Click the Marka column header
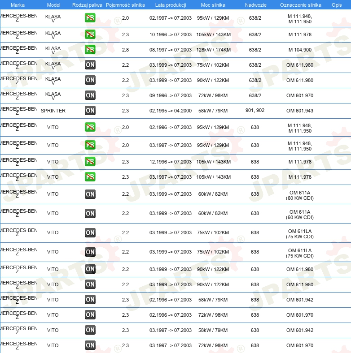Image resolution: width=351 pixels, height=353 pixels. (18, 5)
